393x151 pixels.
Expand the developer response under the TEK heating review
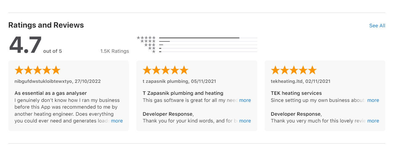[x=373, y=121]
